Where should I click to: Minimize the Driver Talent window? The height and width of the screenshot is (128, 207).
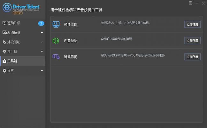(197, 3)
